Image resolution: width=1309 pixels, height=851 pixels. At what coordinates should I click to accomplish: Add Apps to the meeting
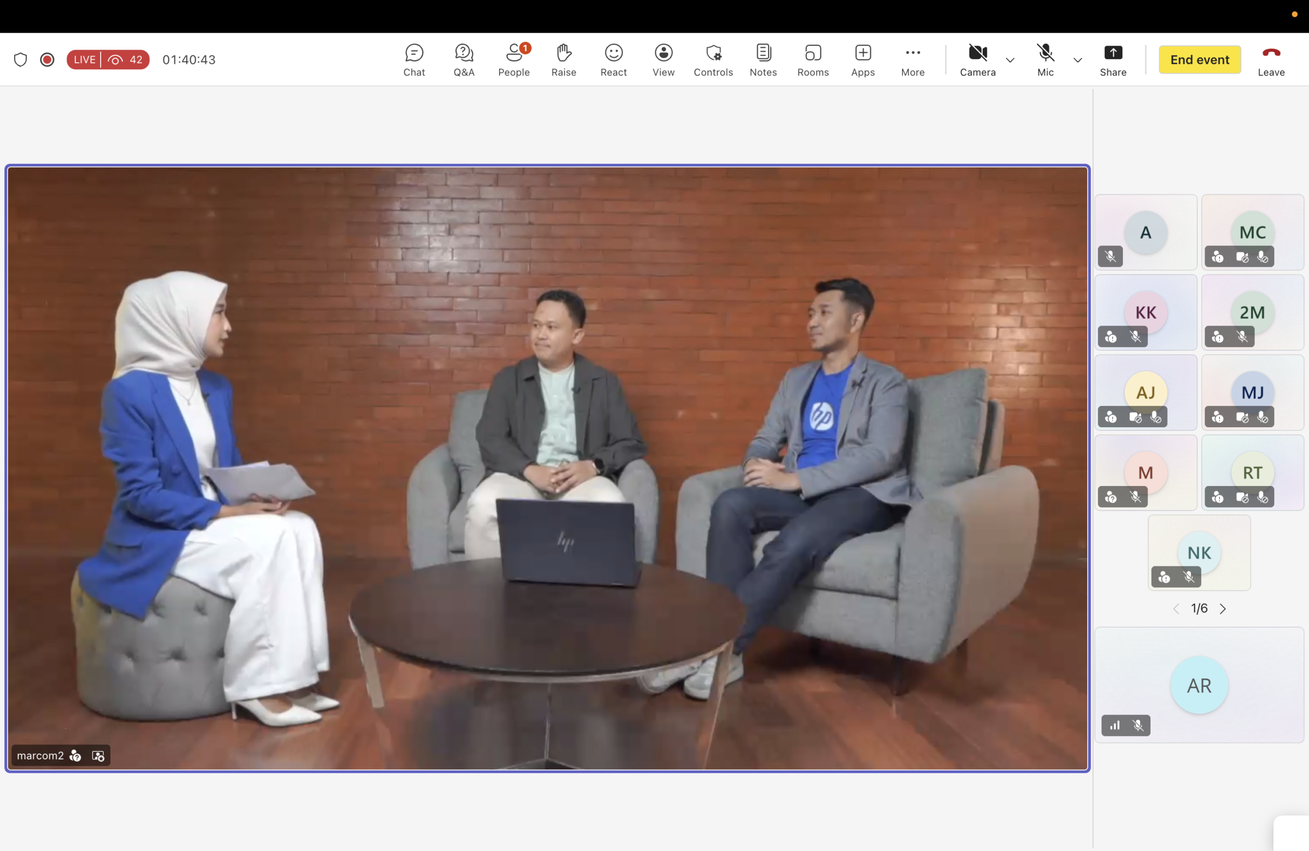point(863,59)
